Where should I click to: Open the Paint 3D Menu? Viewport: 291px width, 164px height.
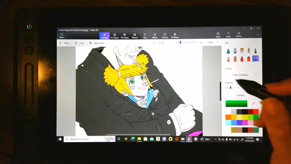point(62,36)
